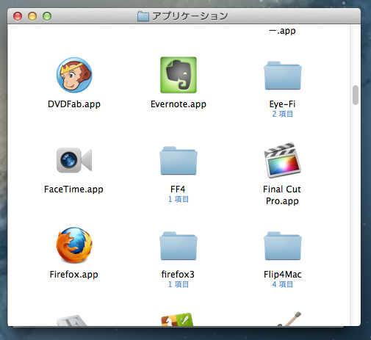
Task: Select the FaceTime.app camera icon
Action: click(74, 160)
